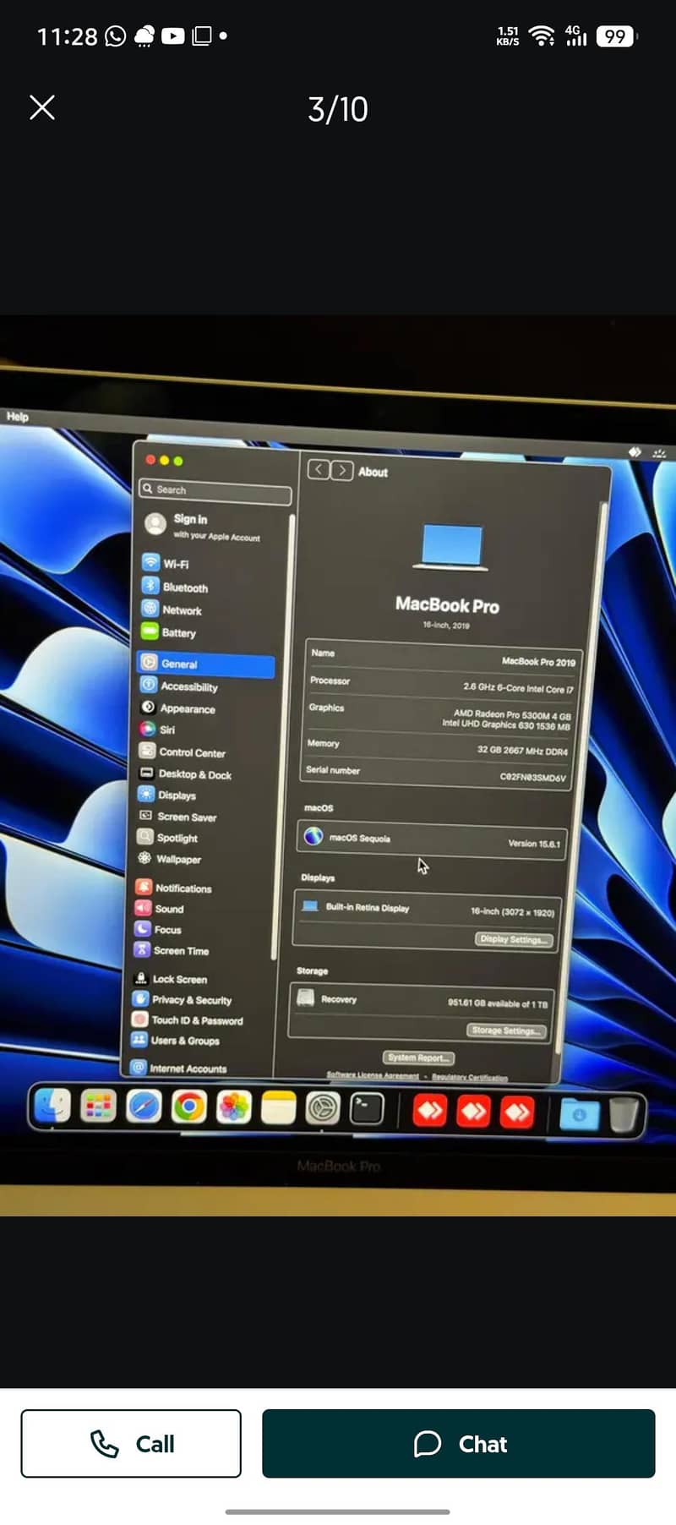Open Finder from the Dock
Image resolution: width=676 pixels, height=1525 pixels.
52,1107
